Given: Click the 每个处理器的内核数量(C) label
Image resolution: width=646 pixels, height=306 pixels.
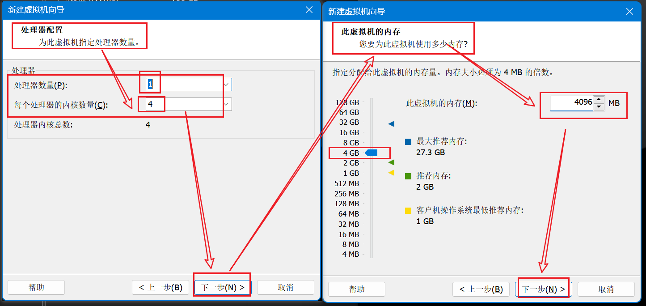Looking at the screenshot, I should 61,105.
